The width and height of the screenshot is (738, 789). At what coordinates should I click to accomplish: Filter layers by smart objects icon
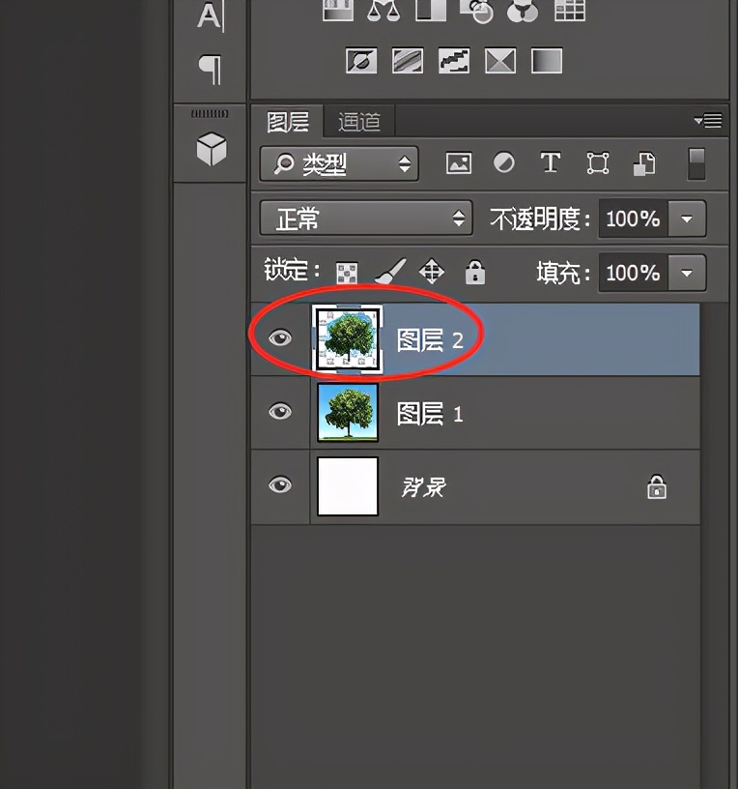pyautogui.click(x=644, y=164)
